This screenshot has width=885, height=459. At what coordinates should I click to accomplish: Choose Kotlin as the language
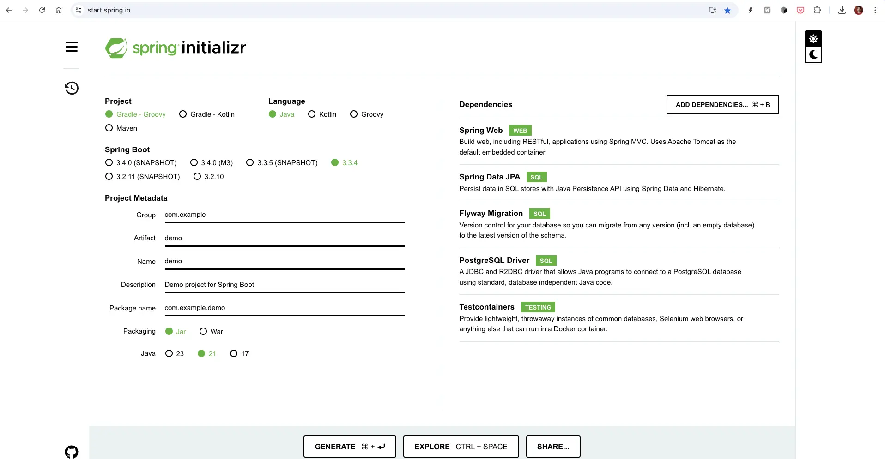click(x=322, y=114)
